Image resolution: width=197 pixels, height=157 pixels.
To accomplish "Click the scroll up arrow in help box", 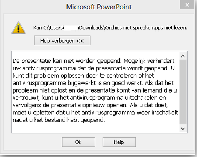I will click(183, 56).
